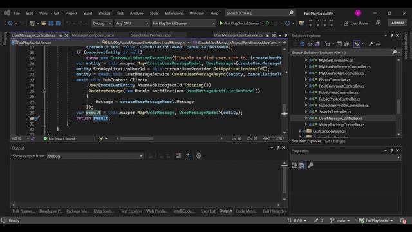Click the Undo icon in toolbar
Screen dimensions: 412x232
[68, 23]
